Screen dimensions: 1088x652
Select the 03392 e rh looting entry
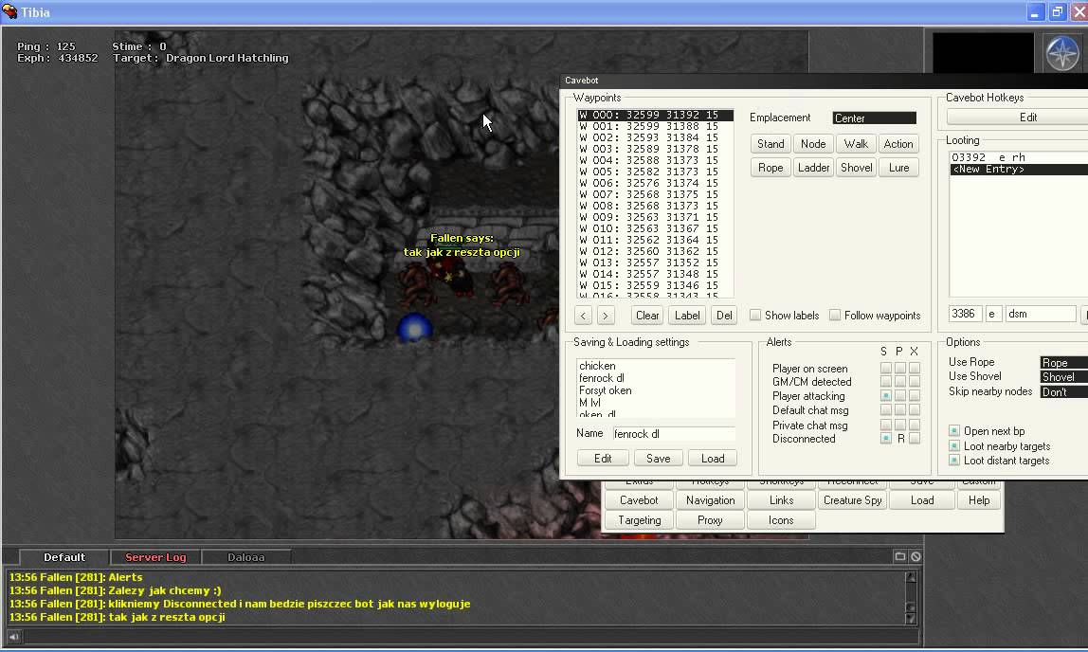(1019, 157)
